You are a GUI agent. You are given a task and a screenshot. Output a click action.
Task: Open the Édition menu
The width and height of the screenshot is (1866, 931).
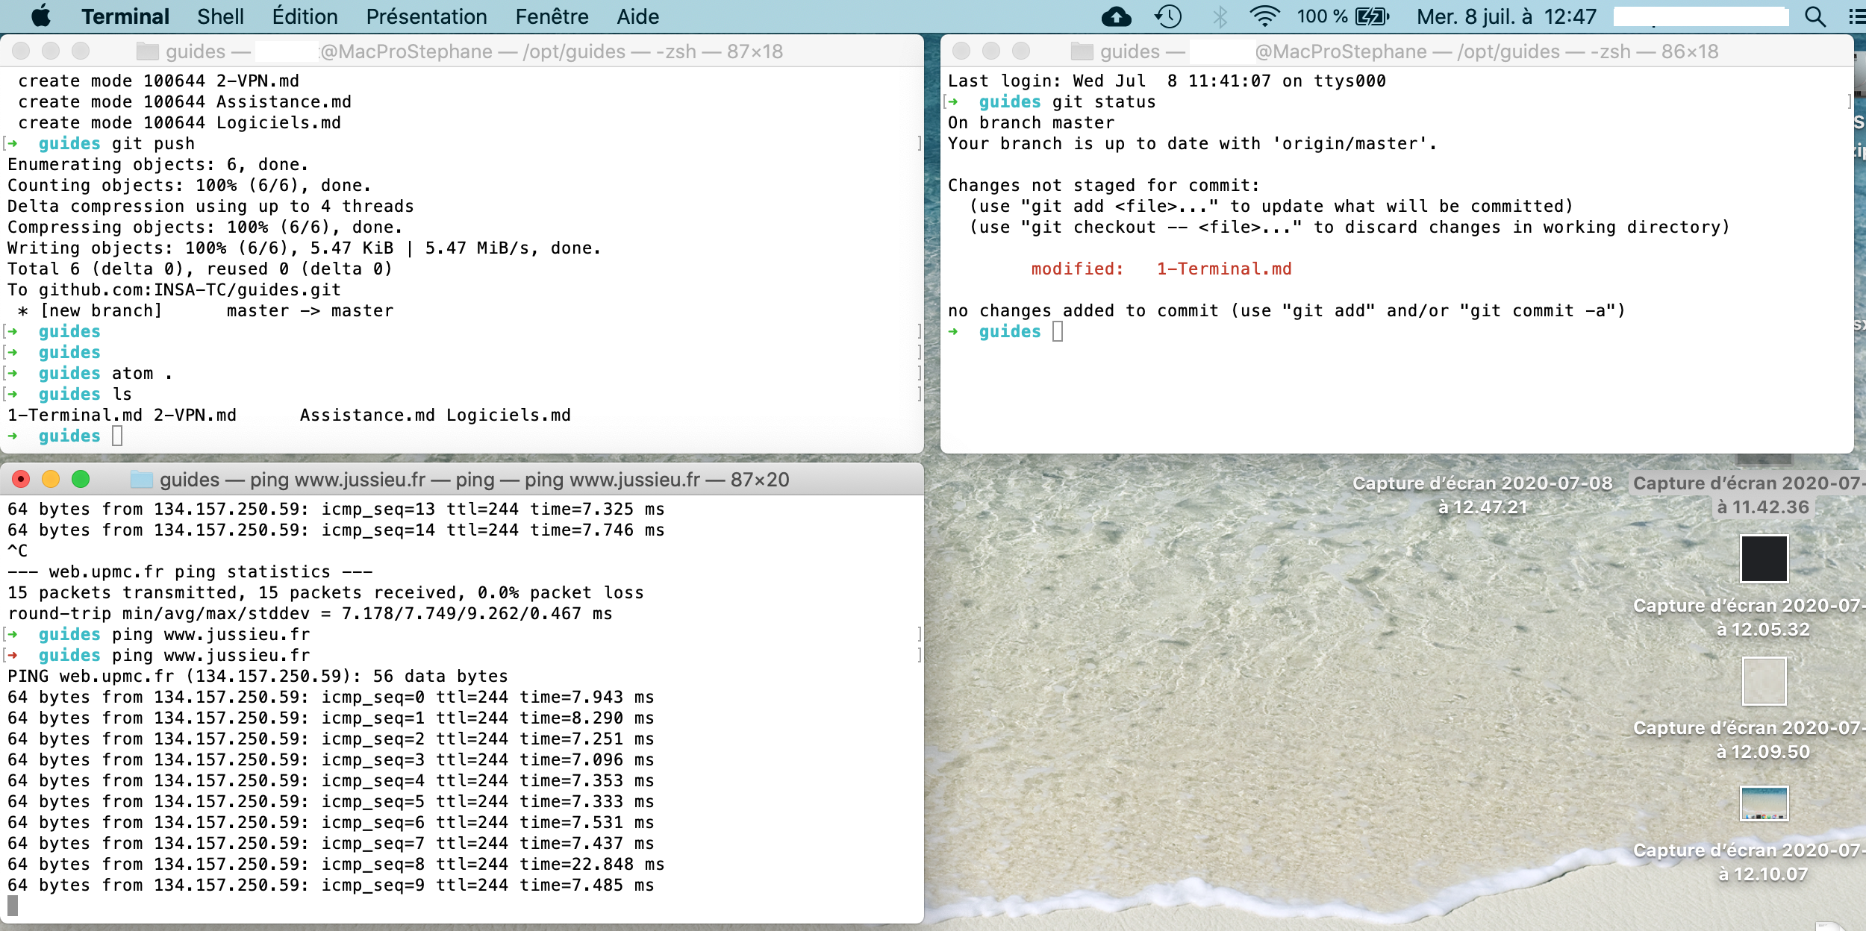click(x=305, y=16)
